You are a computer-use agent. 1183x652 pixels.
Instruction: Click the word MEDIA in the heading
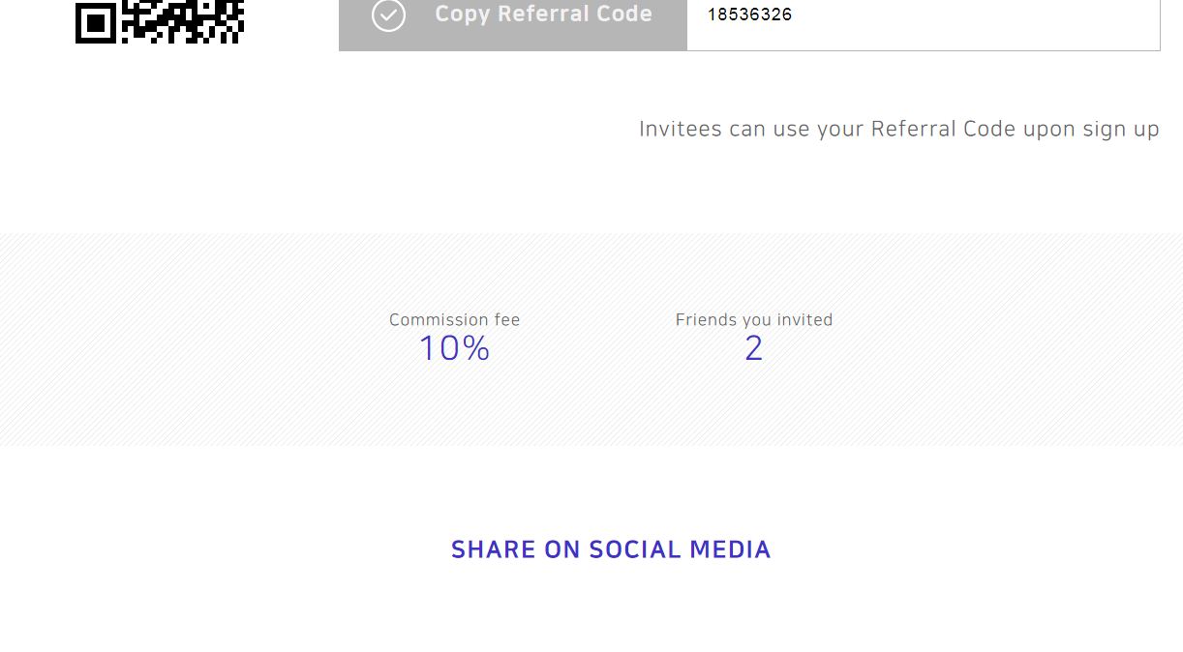click(x=730, y=549)
